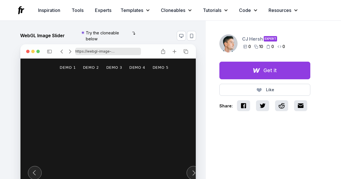Click the clipboard count icon under CJ Hersh
This screenshot has width=341, height=179.
(x=268, y=47)
